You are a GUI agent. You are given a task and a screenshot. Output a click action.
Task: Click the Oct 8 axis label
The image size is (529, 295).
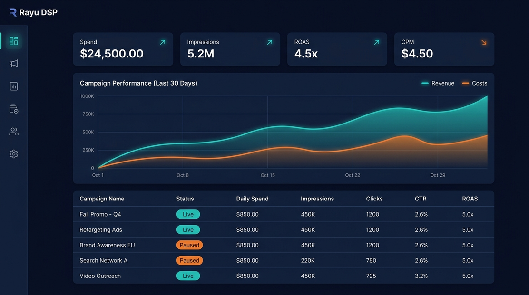183,175
